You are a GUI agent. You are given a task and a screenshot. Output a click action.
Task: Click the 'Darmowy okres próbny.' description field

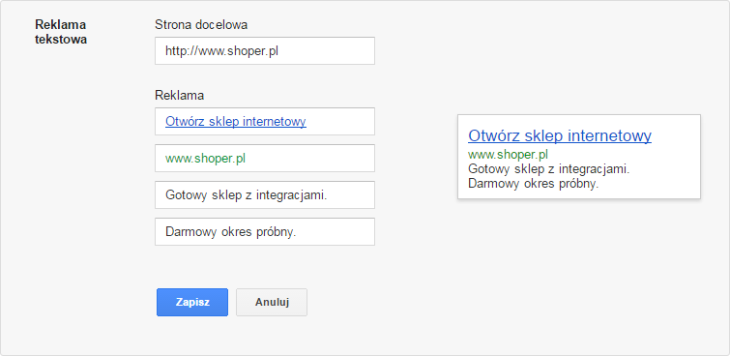pos(264,231)
